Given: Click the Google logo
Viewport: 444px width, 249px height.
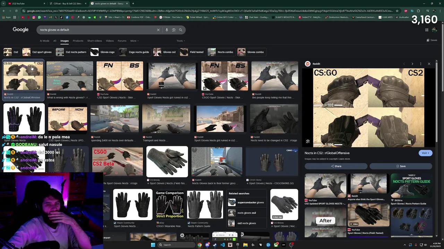Looking at the screenshot, I should [x=20, y=30].
